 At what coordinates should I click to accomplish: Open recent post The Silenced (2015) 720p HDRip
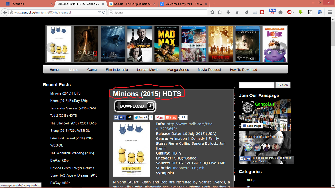[x=73, y=123]
